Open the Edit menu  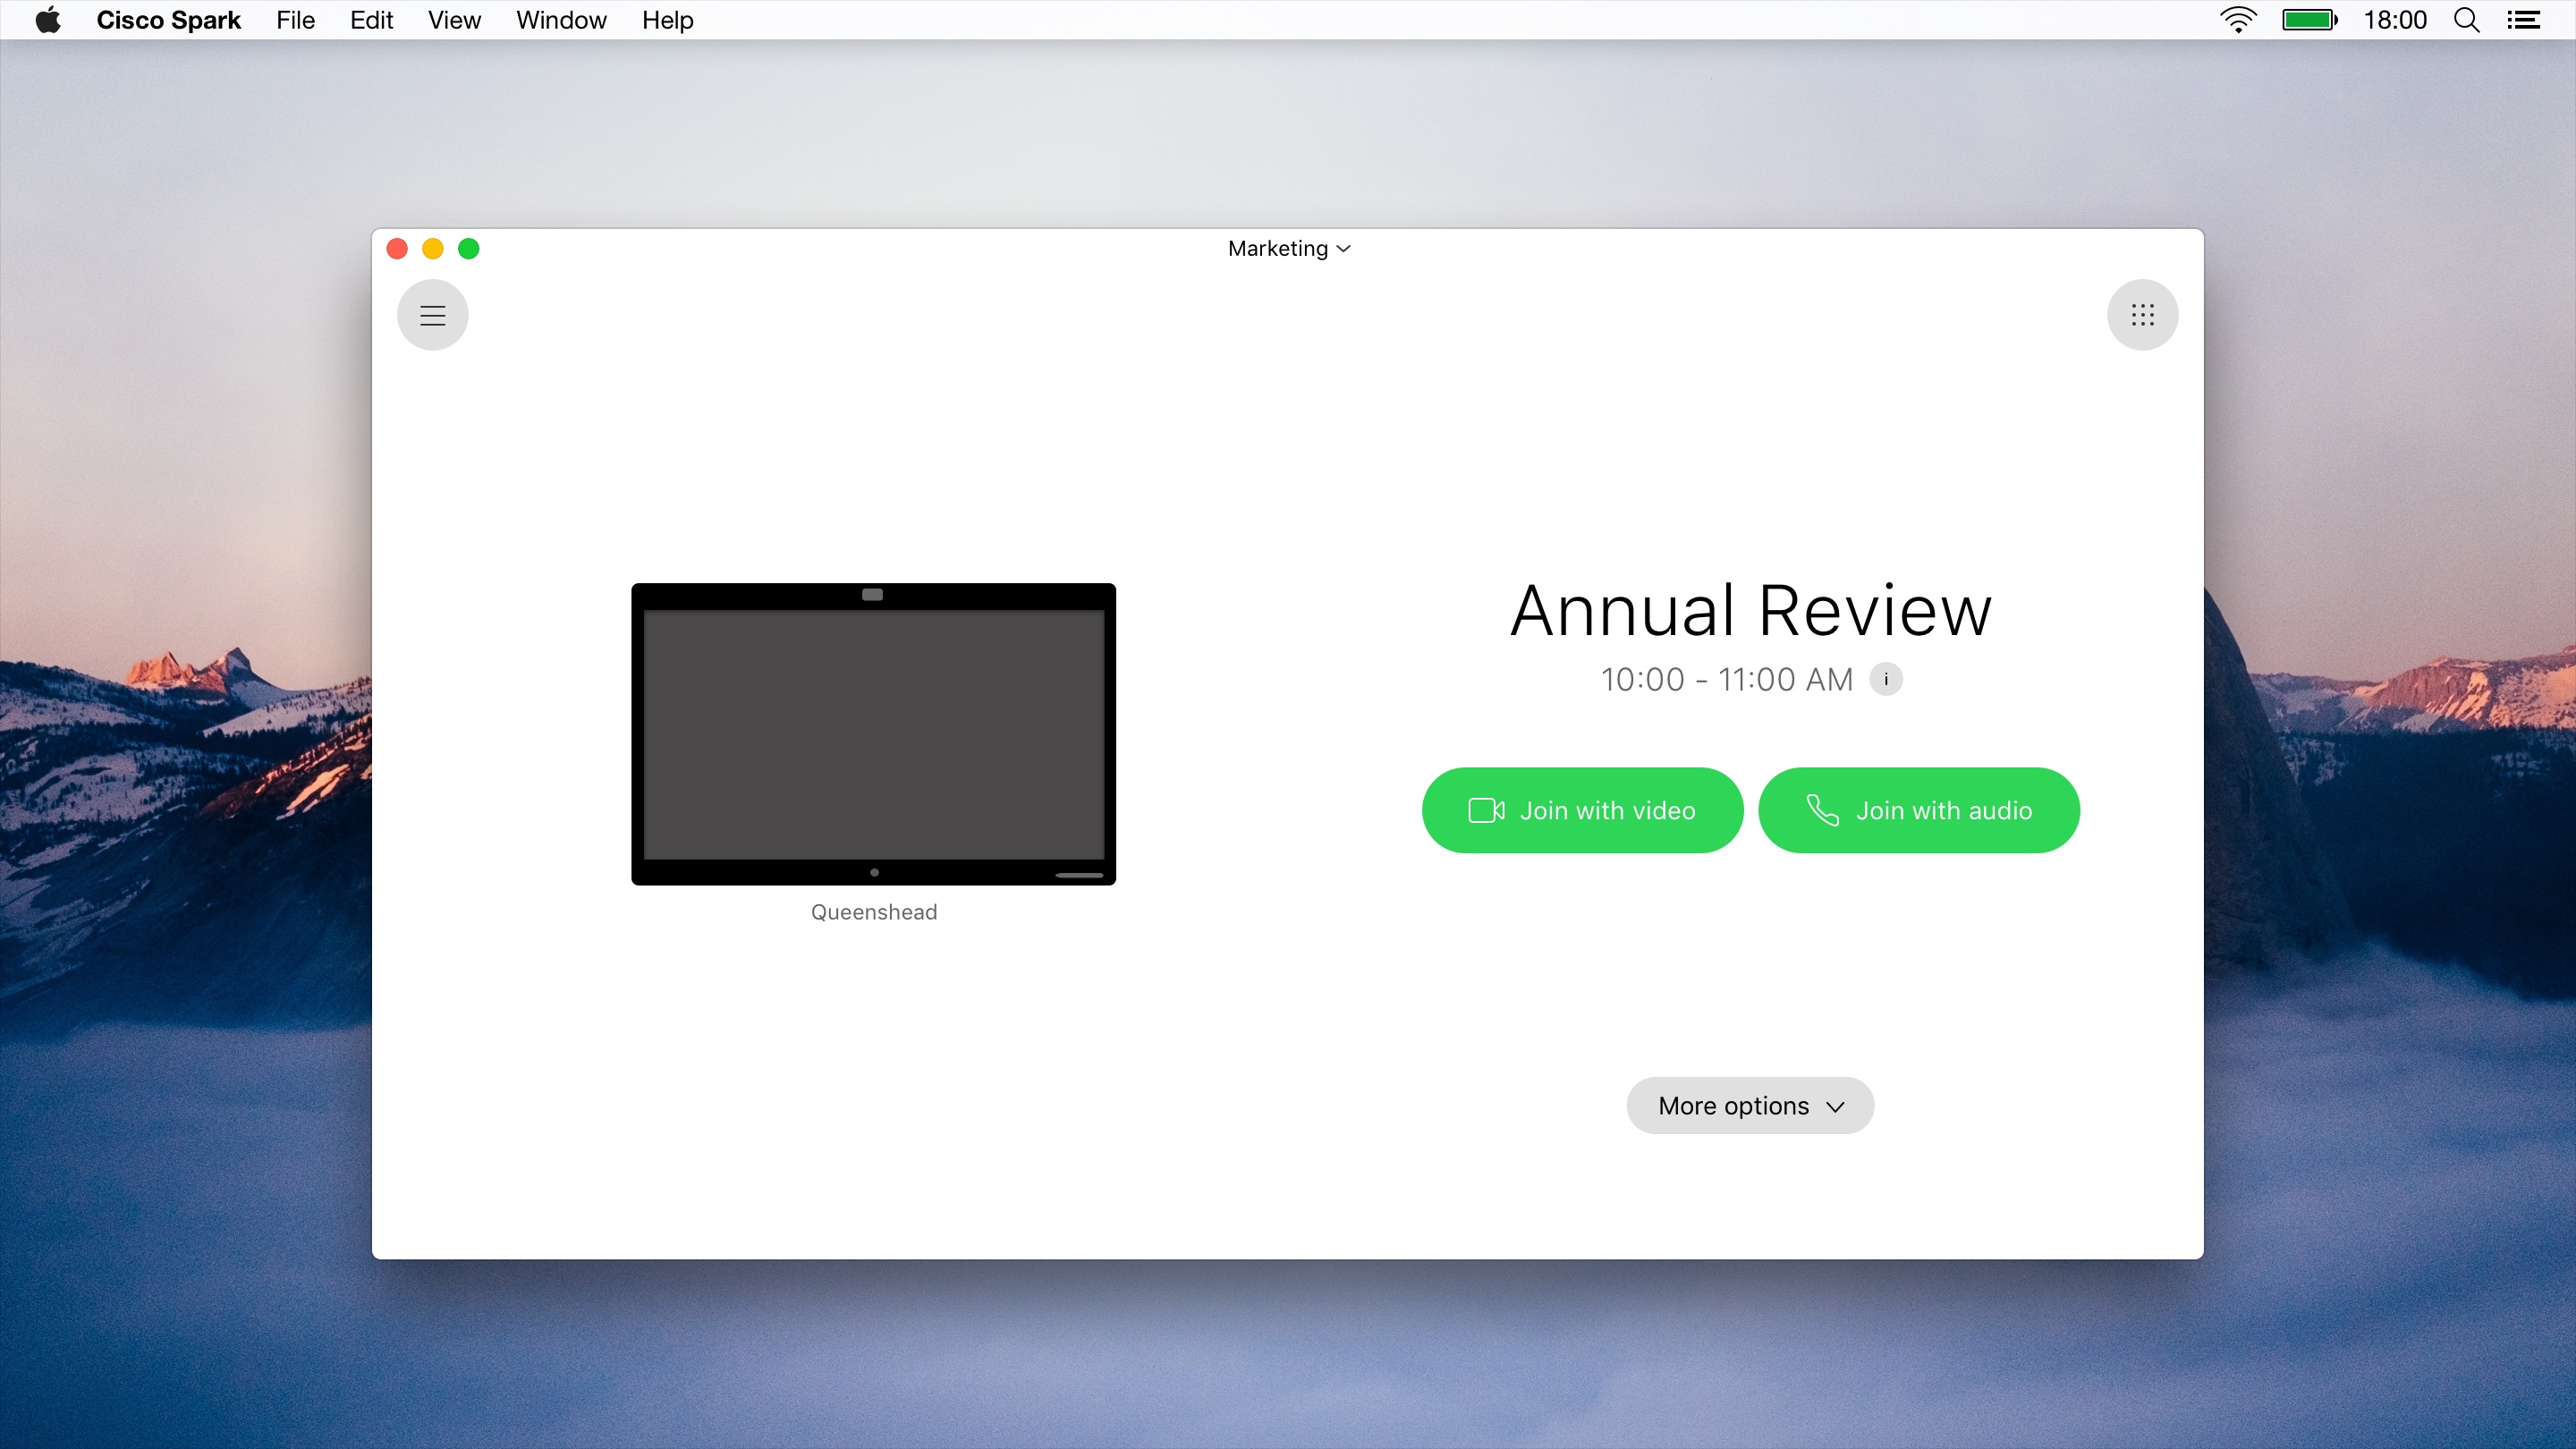pos(371,20)
